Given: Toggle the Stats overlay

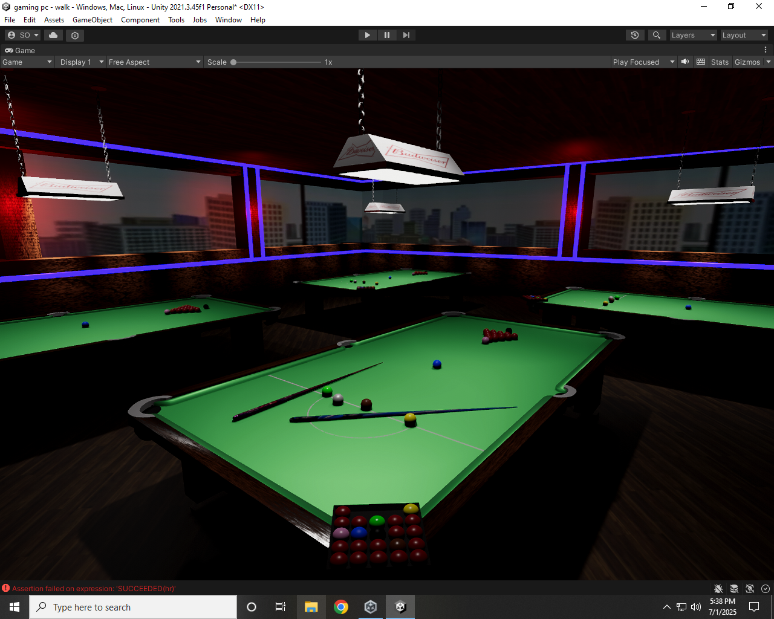Looking at the screenshot, I should pos(720,62).
